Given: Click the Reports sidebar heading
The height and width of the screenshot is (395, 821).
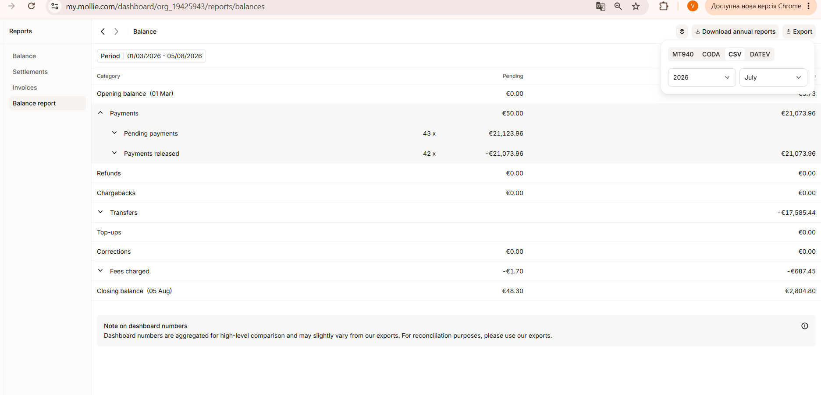Looking at the screenshot, I should pyautogui.click(x=21, y=31).
